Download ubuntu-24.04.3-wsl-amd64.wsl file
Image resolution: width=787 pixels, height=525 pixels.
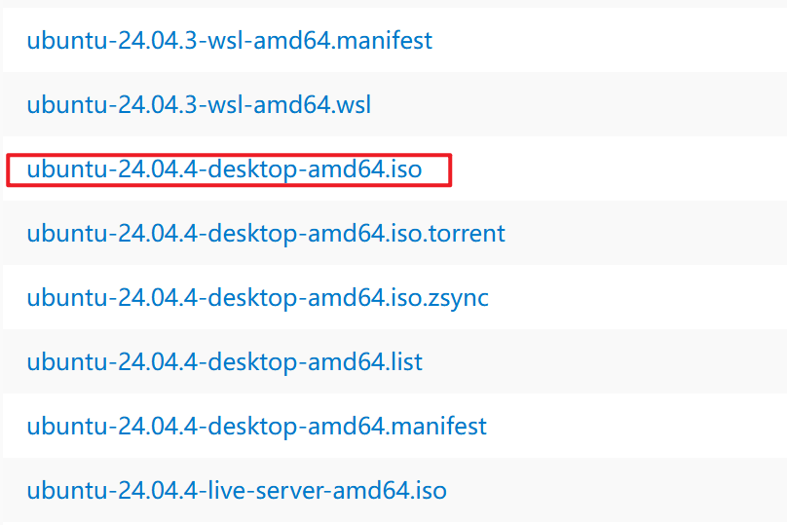(199, 104)
